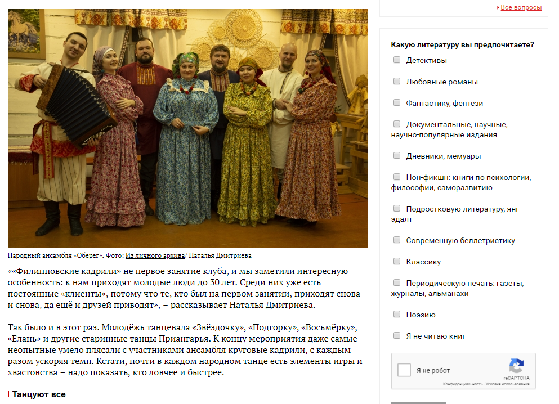Screen dimensions: 559x404
Task: Tick the 'Любовные романы' option
Action: point(397,81)
